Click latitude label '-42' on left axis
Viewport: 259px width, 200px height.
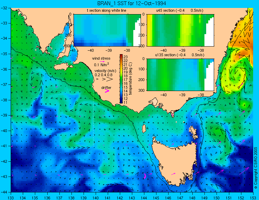pos(4,161)
